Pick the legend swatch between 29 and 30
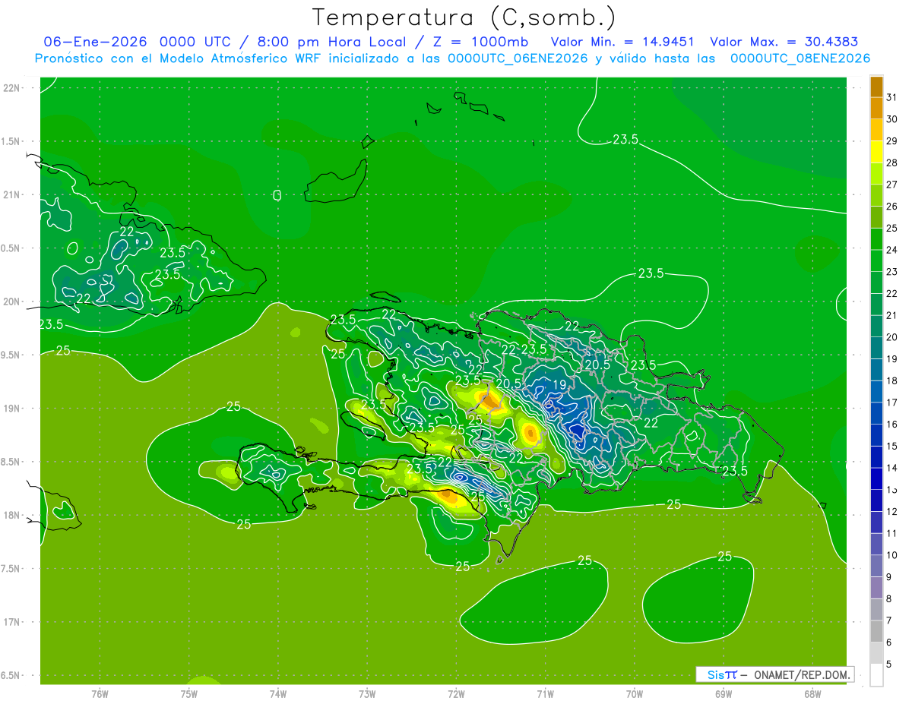Viewport: 912px width, 704px height. (876, 130)
